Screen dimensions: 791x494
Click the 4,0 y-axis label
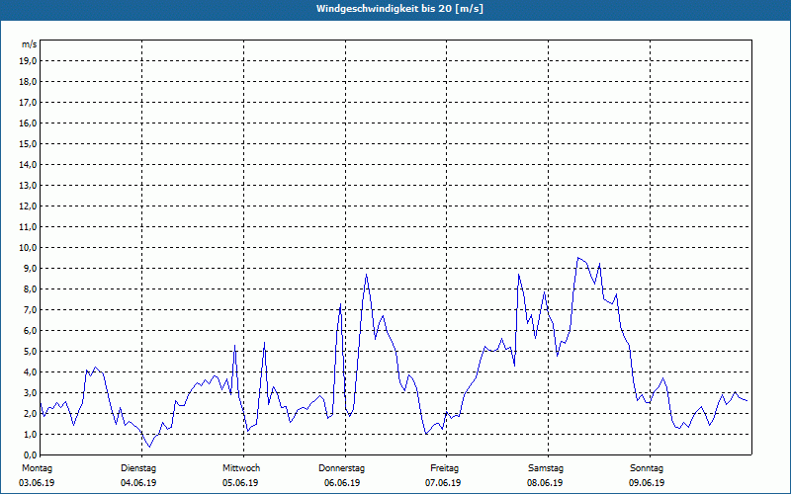(x=30, y=372)
